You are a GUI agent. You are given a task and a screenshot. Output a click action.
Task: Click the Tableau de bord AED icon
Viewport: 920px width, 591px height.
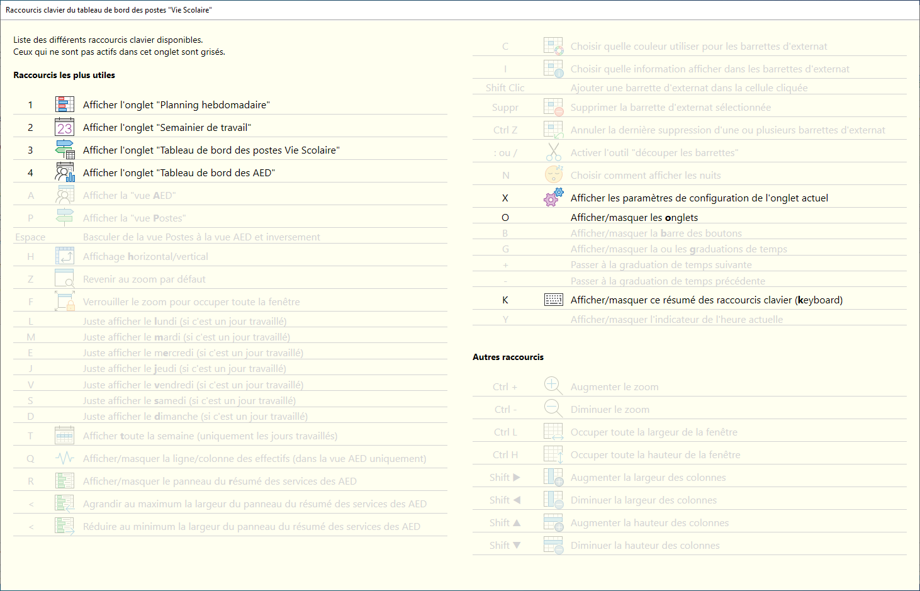coord(65,172)
